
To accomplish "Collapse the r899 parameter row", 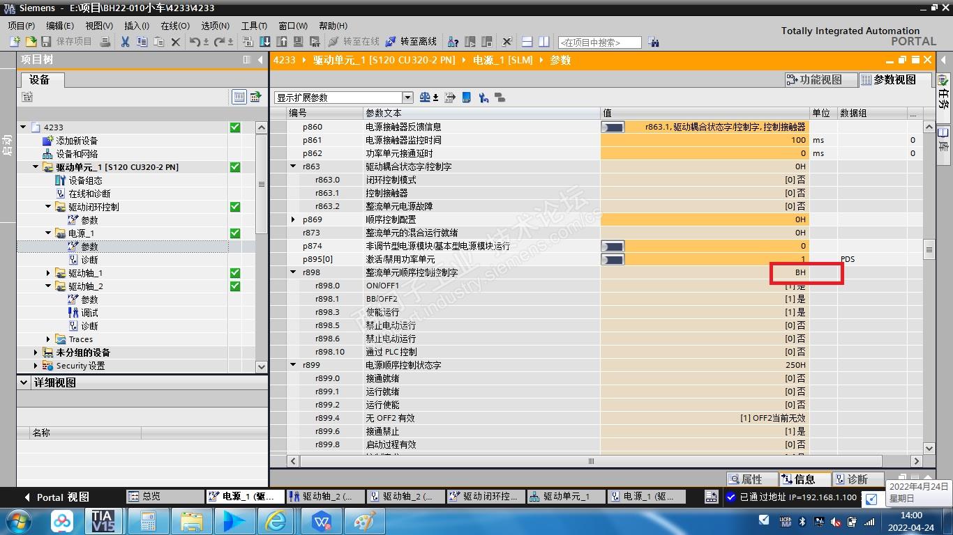I will 294,365.
